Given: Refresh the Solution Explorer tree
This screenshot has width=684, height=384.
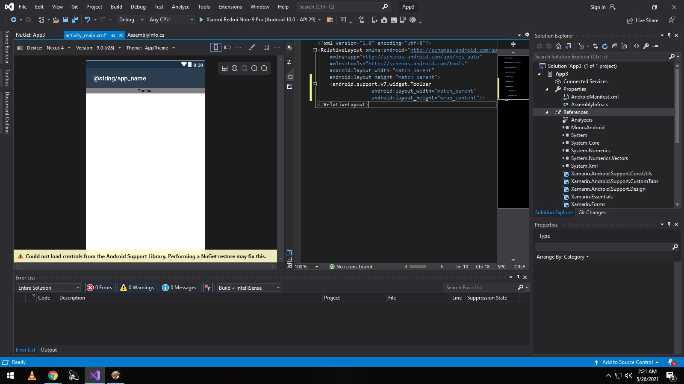Looking at the screenshot, I should pyautogui.click(x=605, y=46).
